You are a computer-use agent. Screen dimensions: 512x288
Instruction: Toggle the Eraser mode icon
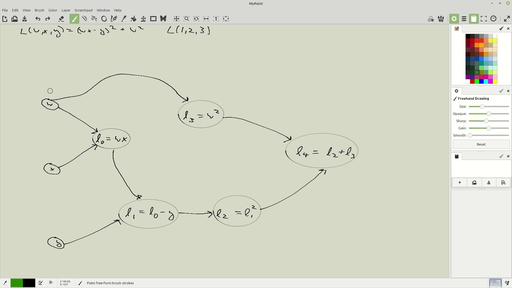click(x=61, y=19)
